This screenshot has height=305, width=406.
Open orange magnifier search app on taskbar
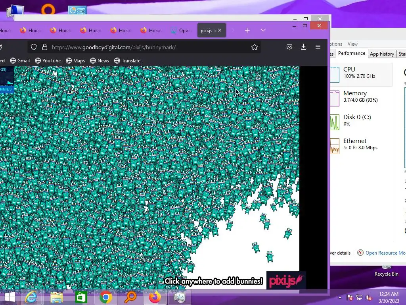point(130,297)
